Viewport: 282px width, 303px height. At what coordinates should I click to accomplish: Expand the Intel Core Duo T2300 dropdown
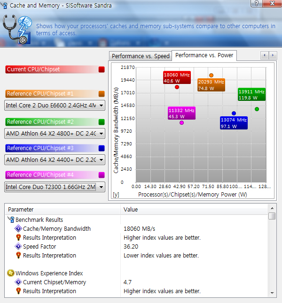tap(102, 187)
